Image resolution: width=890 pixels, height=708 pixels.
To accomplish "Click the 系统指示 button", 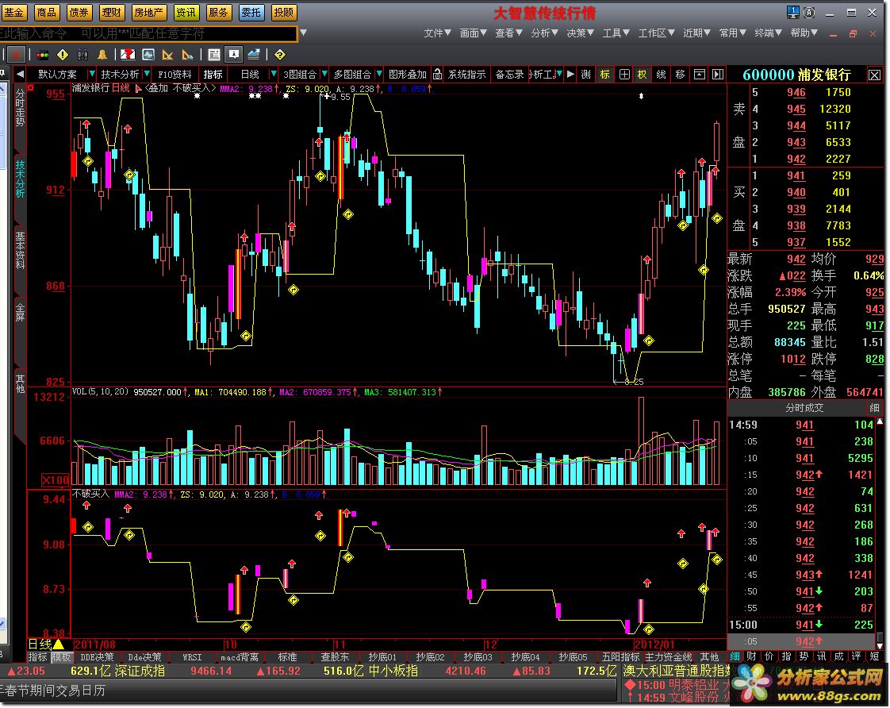I will click(466, 75).
